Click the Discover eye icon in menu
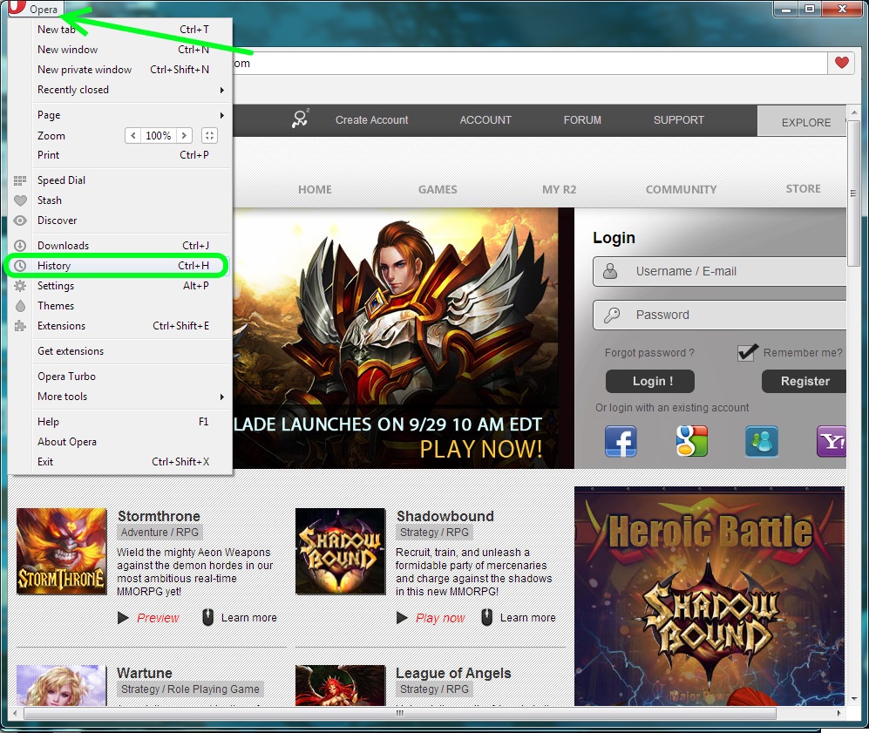This screenshot has width=869, height=733. pyautogui.click(x=20, y=221)
